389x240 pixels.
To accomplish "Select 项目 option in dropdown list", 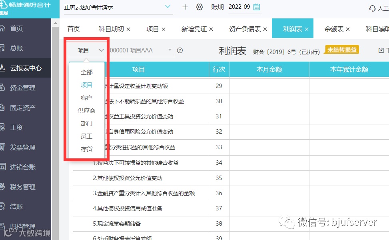I will coord(87,85).
